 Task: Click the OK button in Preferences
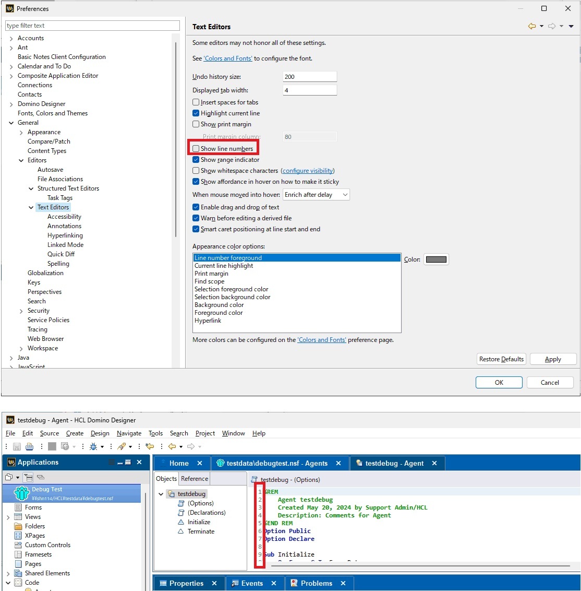(x=499, y=382)
